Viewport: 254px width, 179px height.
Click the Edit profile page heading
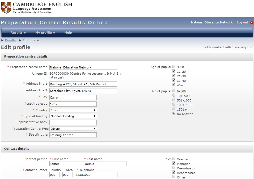tap(16, 47)
